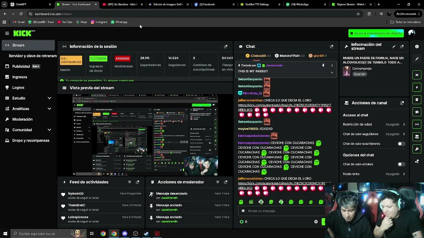Toggle the channel actions icon in the right rail
This screenshot has width=424, height=238.
[417, 137]
